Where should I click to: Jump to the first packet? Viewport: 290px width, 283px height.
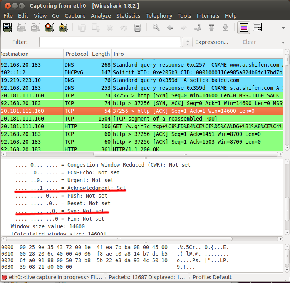click(x=211, y=28)
